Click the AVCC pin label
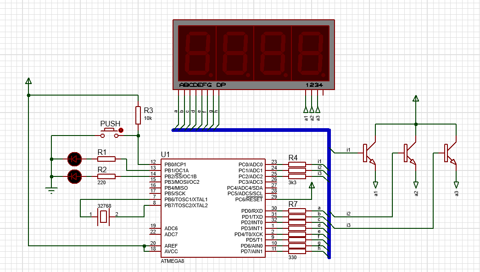 pos(171,251)
